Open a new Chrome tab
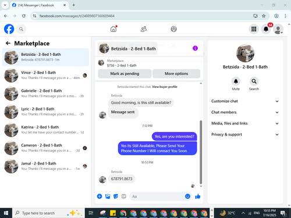The width and height of the screenshot is (291, 218). 73,5
